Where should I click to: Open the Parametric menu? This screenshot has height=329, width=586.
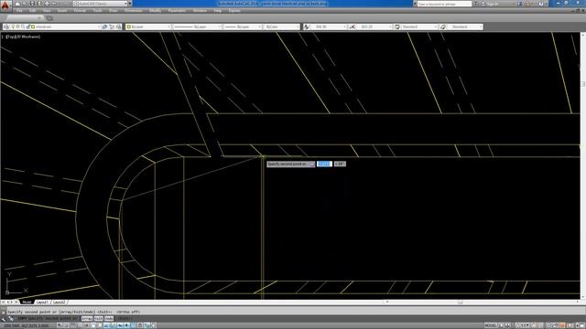(177, 11)
